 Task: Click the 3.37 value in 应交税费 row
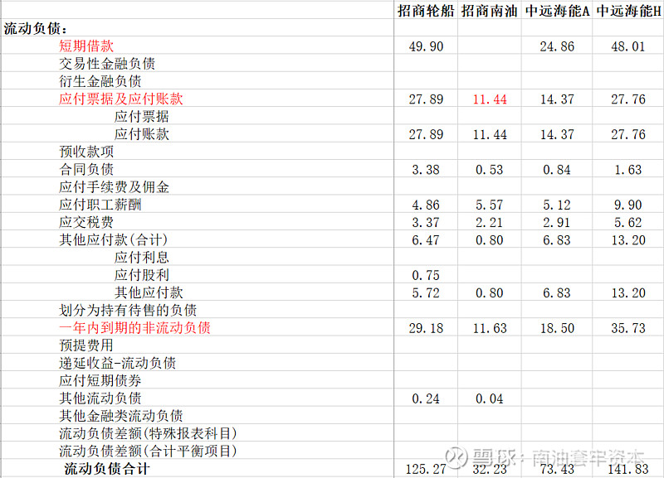426,223
